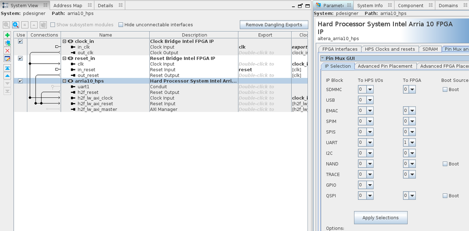Collapse the clock_in tree node

coord(64,42)
